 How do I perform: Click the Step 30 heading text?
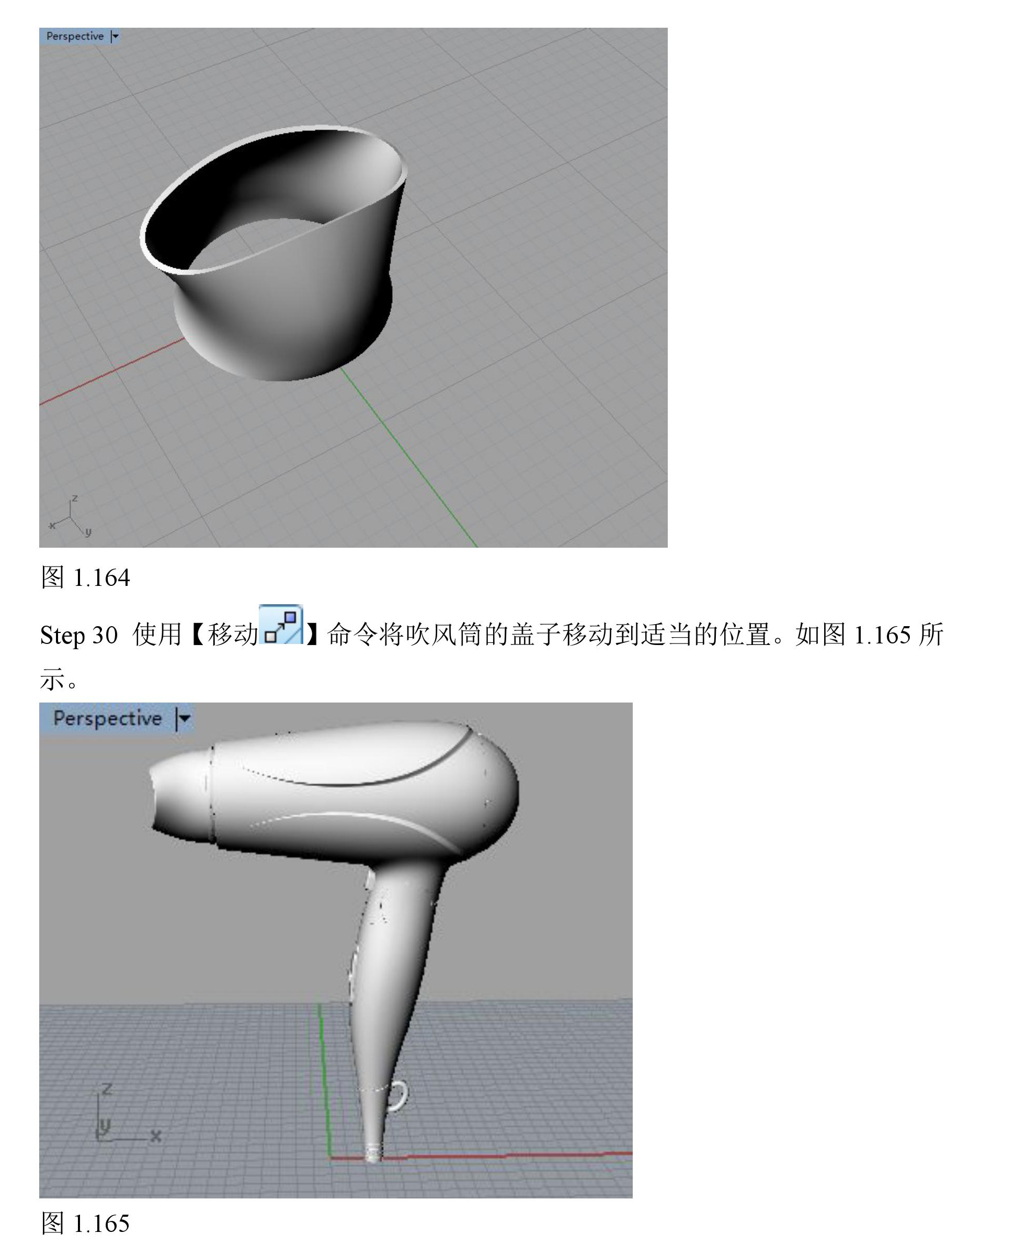pyautogui.click(x=79, y=635)
